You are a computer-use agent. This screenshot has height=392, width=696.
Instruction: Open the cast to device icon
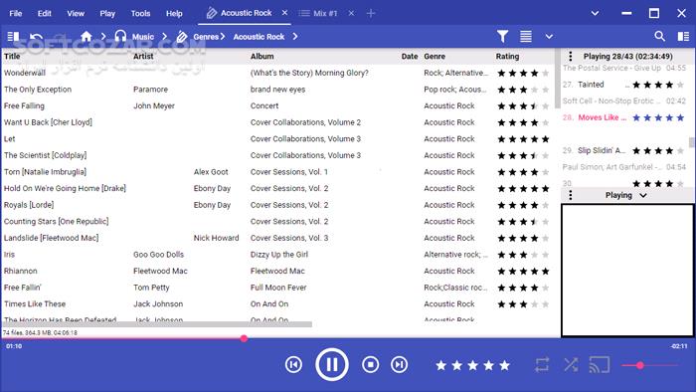click(600, 365)
